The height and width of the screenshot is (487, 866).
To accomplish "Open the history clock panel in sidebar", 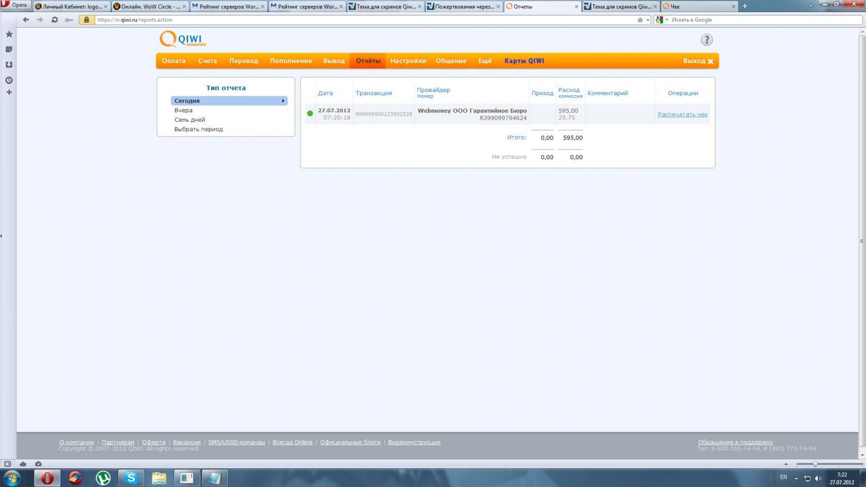I will (x=9, y=80).
